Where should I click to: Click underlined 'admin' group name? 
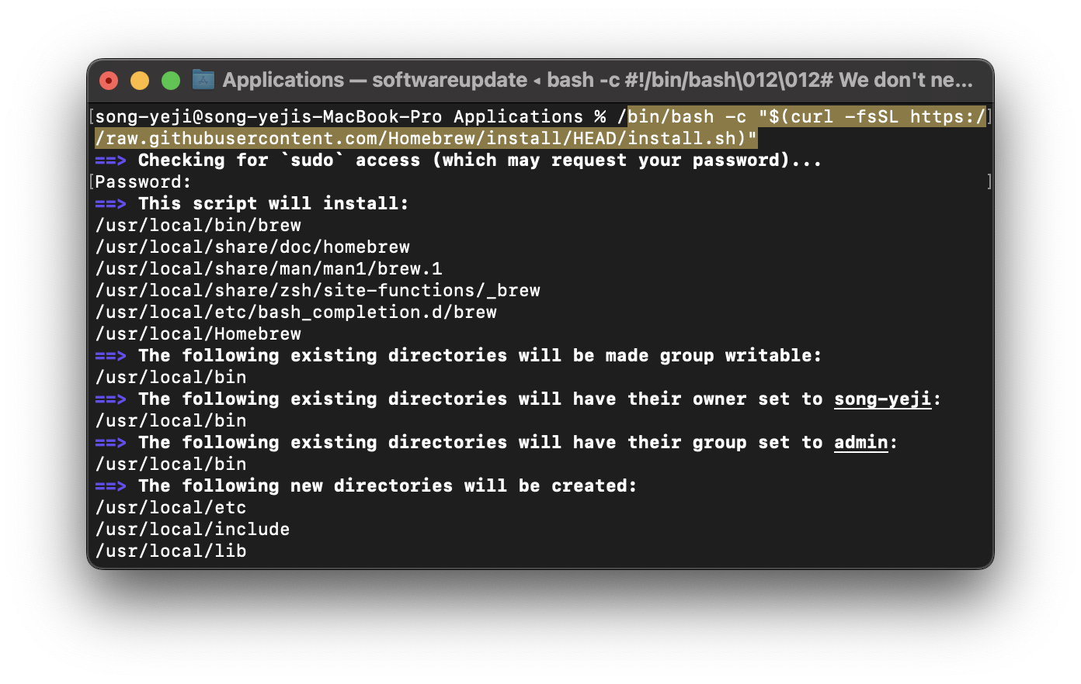(x=860, y=442)
